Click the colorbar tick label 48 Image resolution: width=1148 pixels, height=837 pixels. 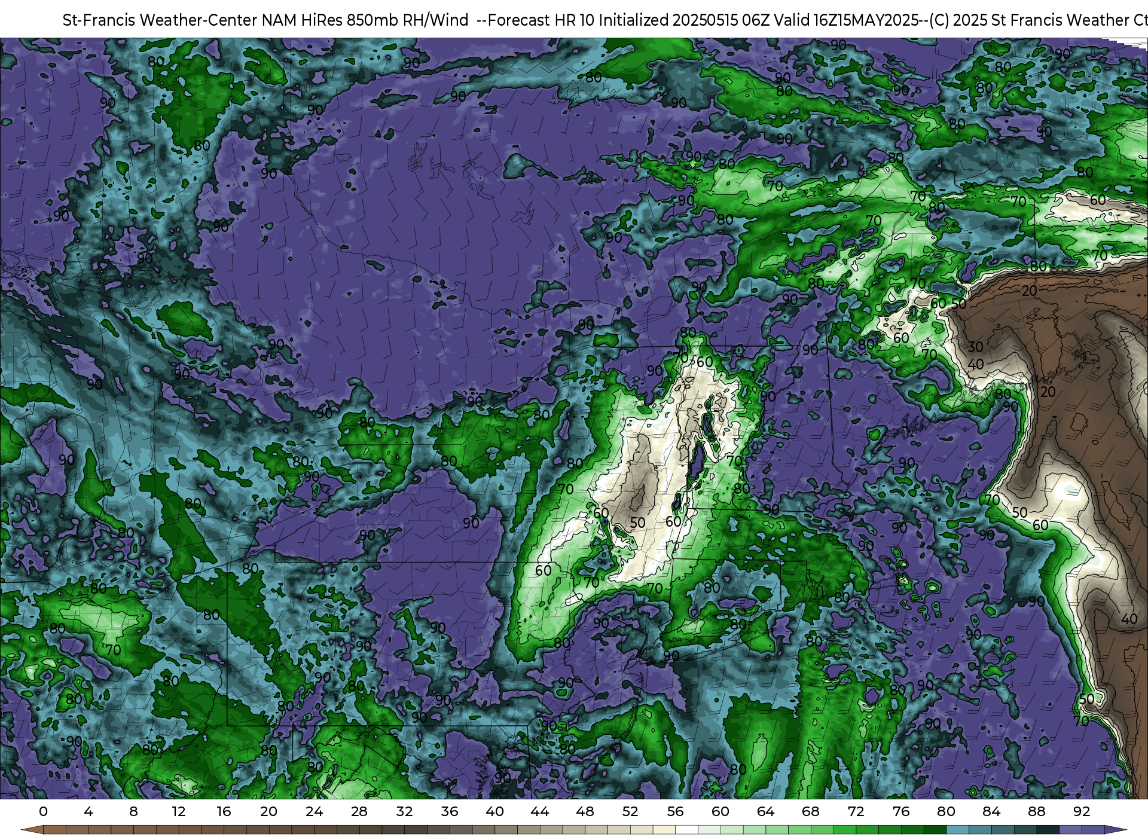tap(585, 811)
